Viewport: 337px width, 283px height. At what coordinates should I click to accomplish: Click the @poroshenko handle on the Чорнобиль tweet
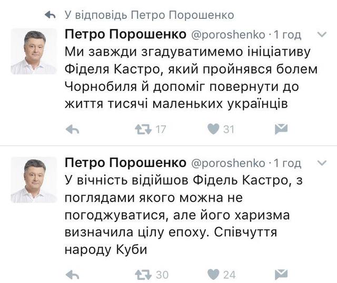click(227, 35)
